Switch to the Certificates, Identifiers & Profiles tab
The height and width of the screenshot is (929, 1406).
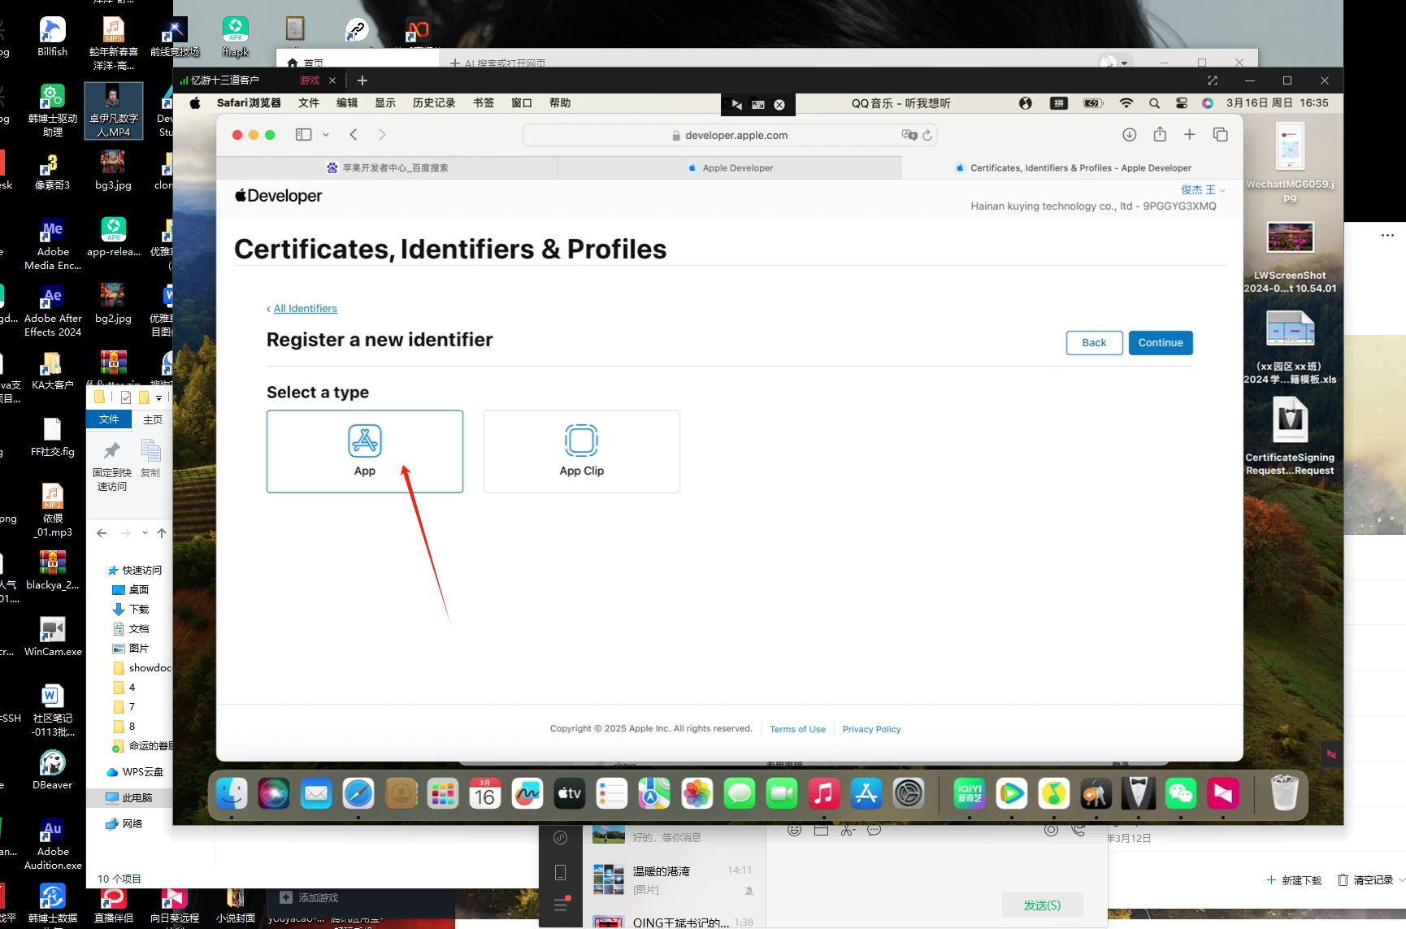(x=1073, y=168)
